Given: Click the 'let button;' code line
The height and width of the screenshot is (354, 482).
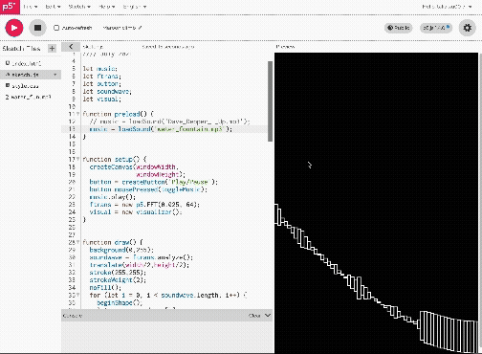Looking at the screenshot, I should click(102, 84).
